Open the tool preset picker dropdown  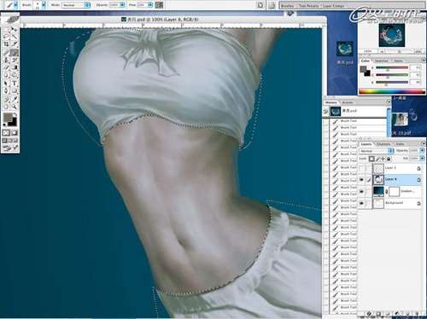coord(15,5)
